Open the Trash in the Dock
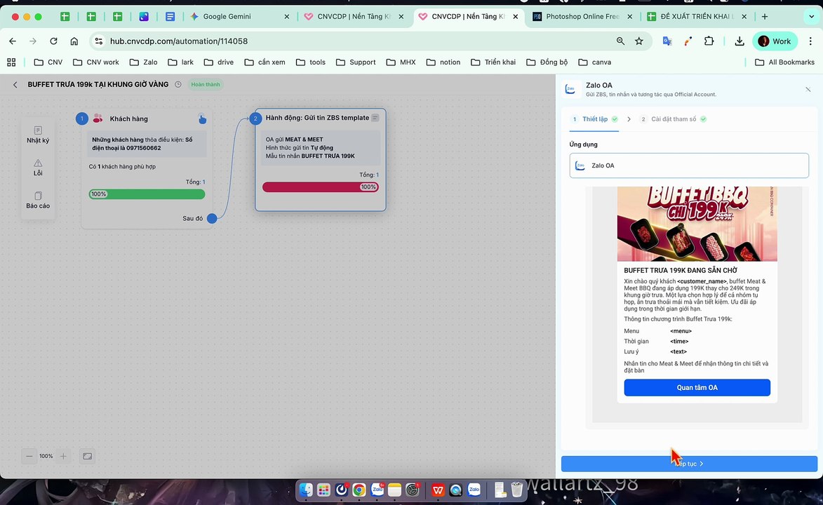This screenshot has height=505, width=823. 517,490
